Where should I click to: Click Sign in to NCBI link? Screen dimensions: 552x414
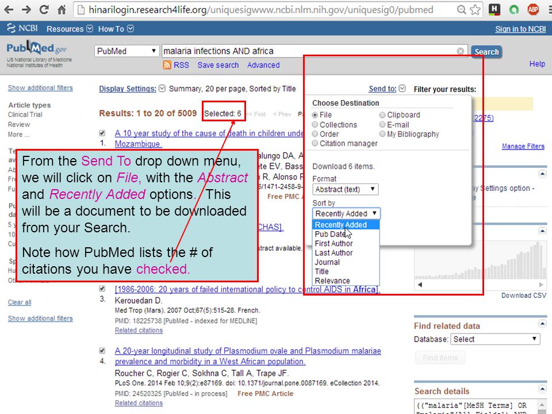point(520,29)
